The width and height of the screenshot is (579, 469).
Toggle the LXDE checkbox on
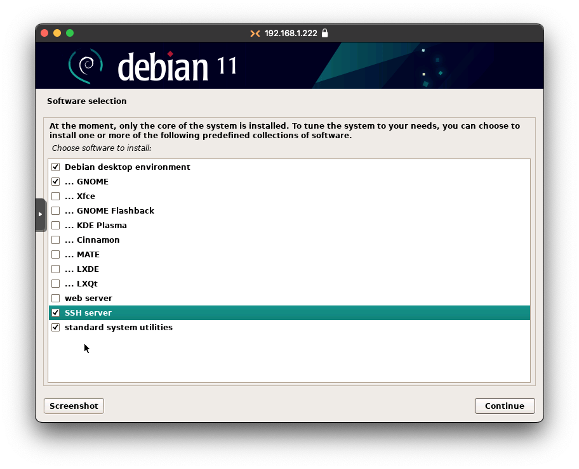(x=56, y=269)
